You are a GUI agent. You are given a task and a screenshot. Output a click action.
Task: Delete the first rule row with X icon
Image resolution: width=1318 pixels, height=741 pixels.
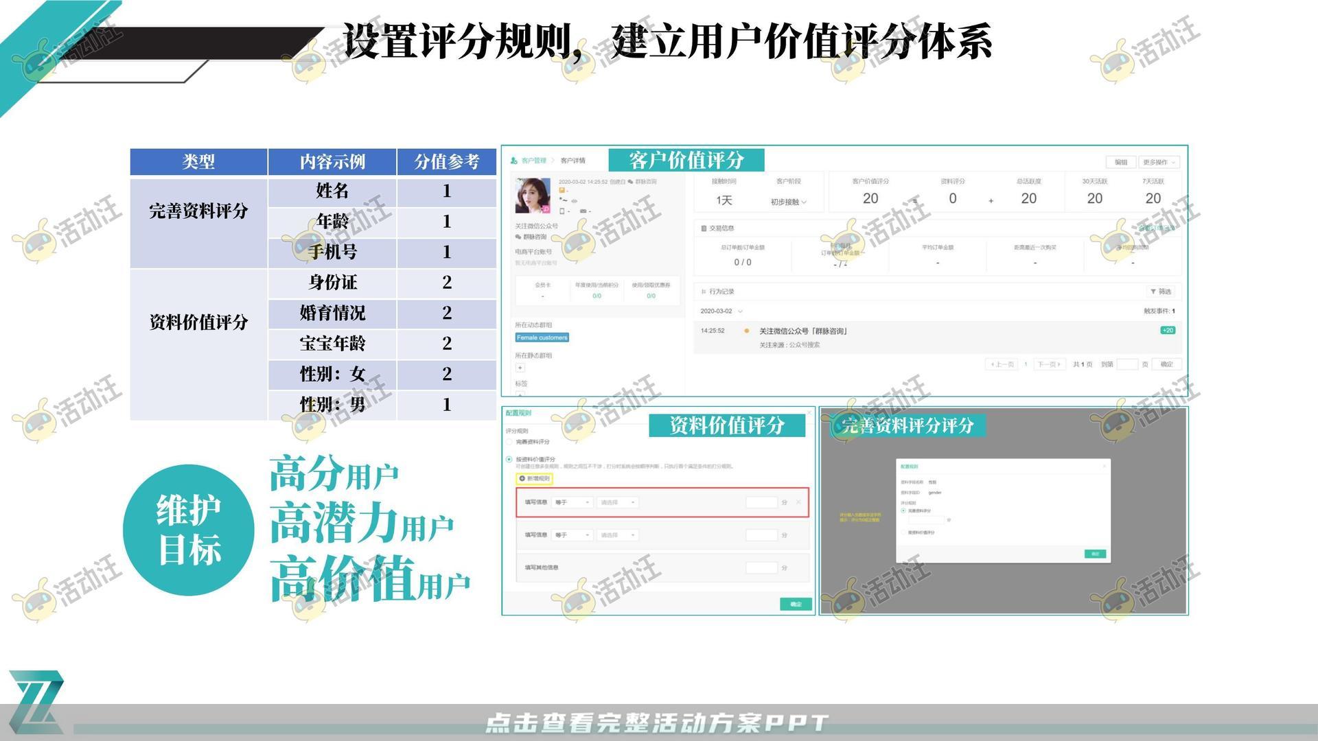(x=798, y=502)
